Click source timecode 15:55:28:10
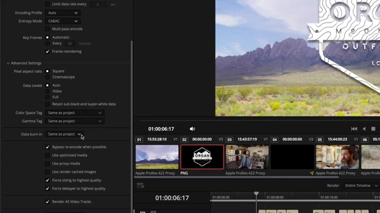Image resolution: width=380 pixels, height=213 pixels. [x=157, y=140]
